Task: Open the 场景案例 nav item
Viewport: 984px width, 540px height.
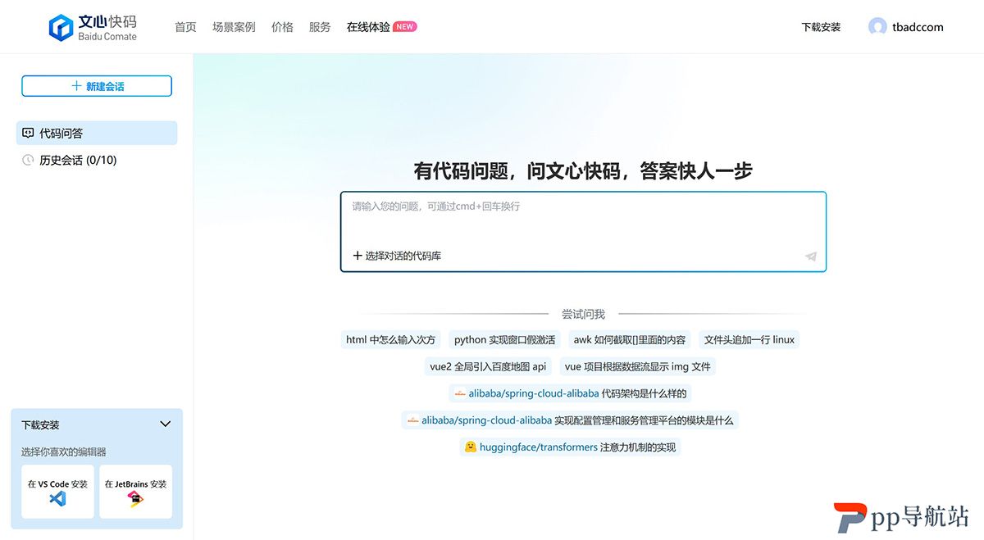Action: (234, 27)
